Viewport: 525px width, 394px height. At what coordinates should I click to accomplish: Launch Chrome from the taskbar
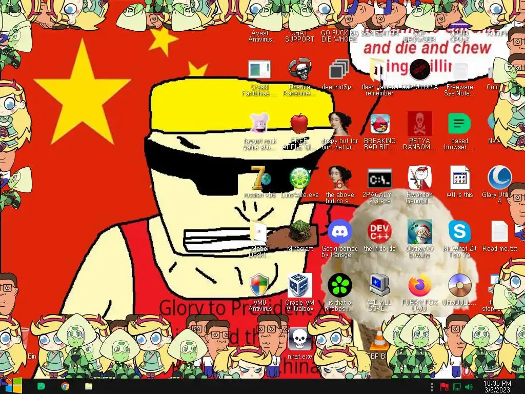pyautogui.click(x=65, y=386)
